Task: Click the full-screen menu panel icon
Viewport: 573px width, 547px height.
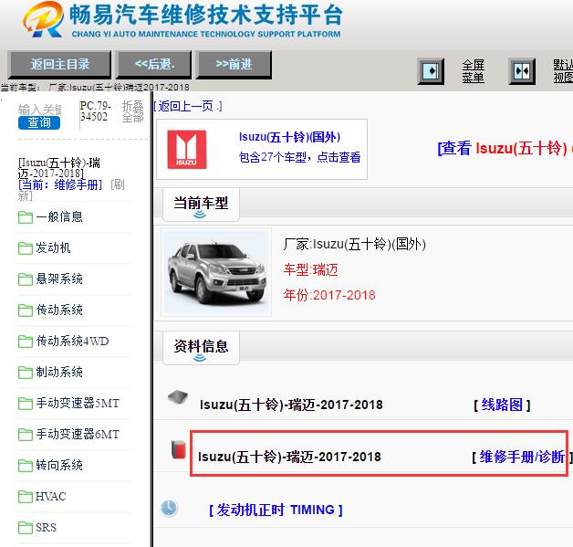Action: click(431, 71)
